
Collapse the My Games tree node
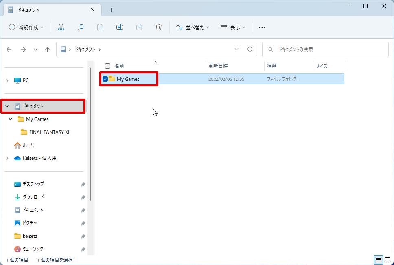[x=11, y=119]
